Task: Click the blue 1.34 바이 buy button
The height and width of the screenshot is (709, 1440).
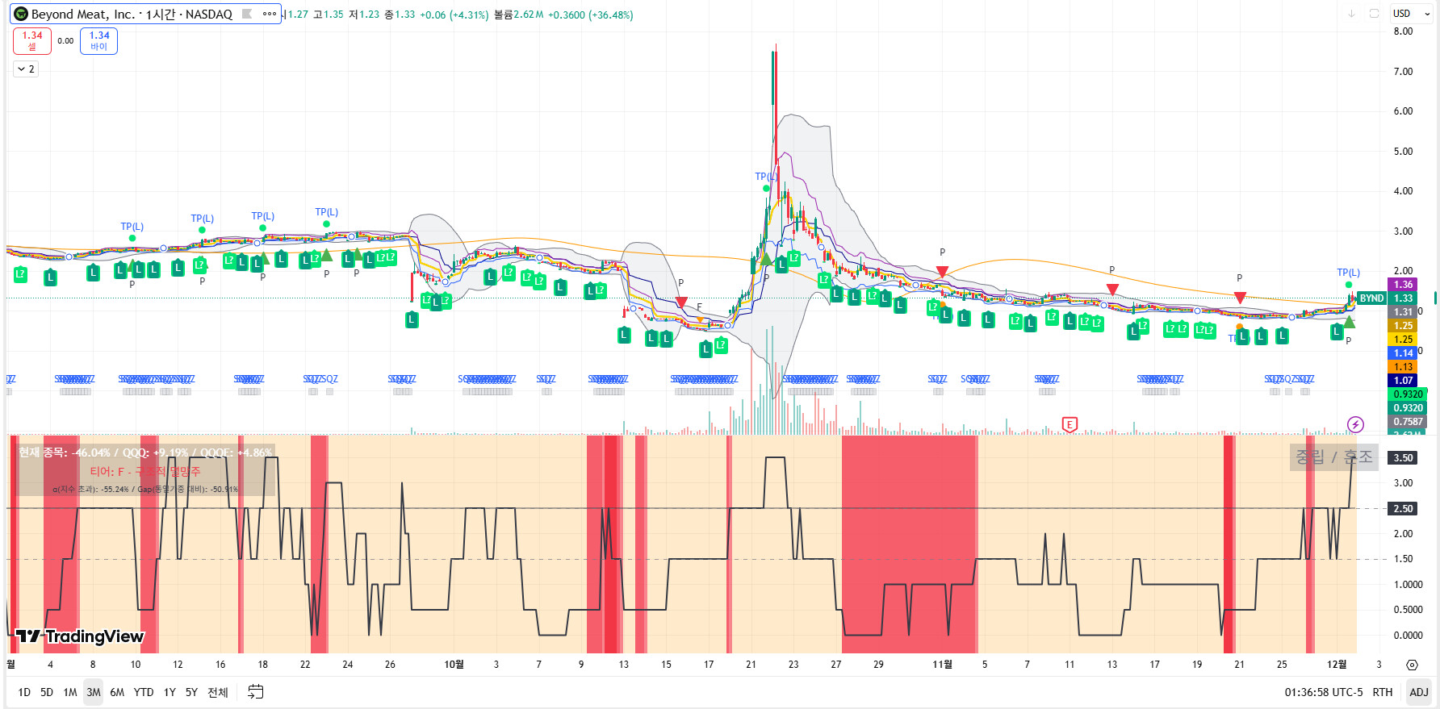Action: click(x=99, y=41)
